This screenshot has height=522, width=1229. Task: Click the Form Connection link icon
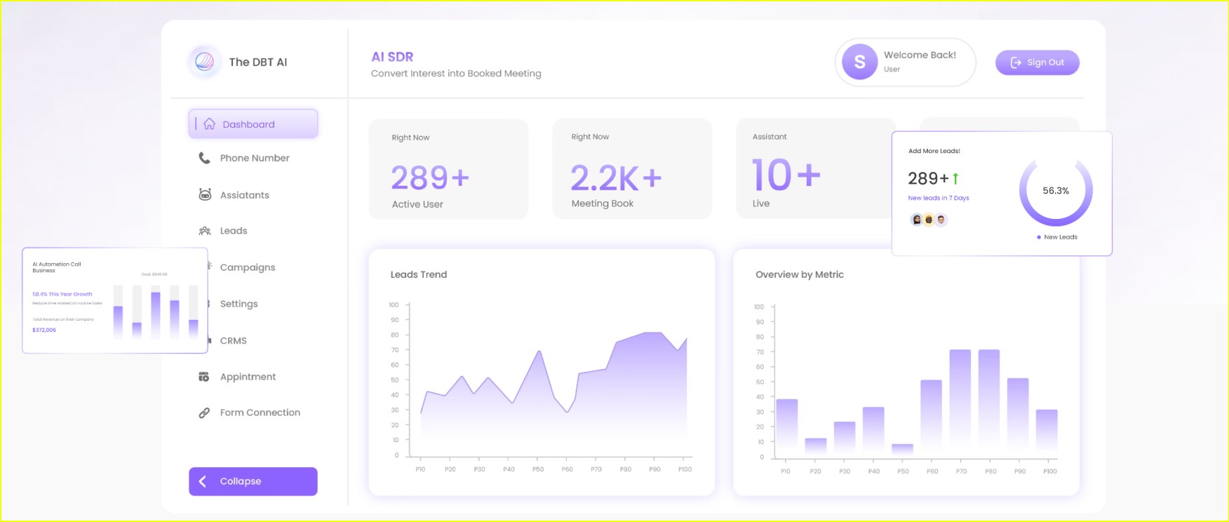click(x=204, y=413)
